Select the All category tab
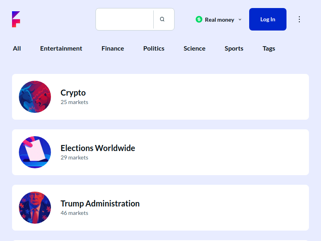 [x=17, y=49]
